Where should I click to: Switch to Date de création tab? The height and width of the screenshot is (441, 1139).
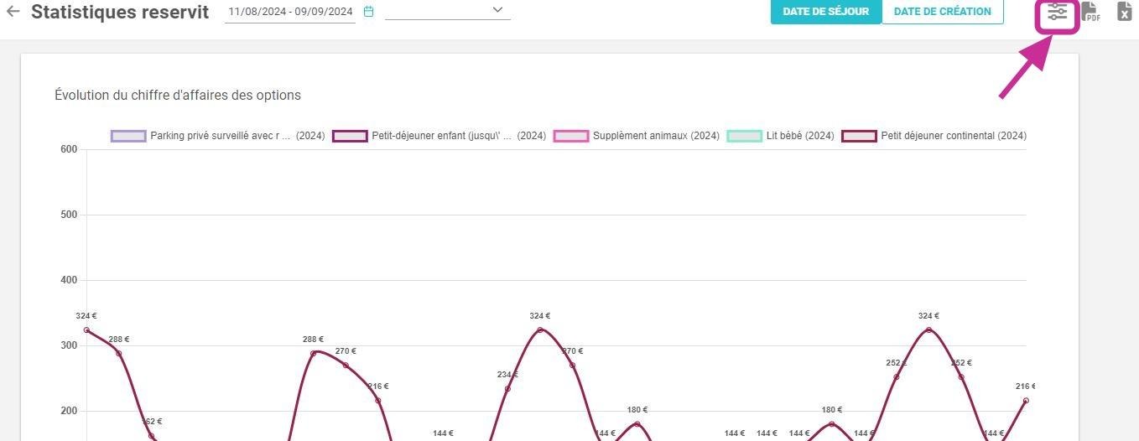tap(943, 12)
